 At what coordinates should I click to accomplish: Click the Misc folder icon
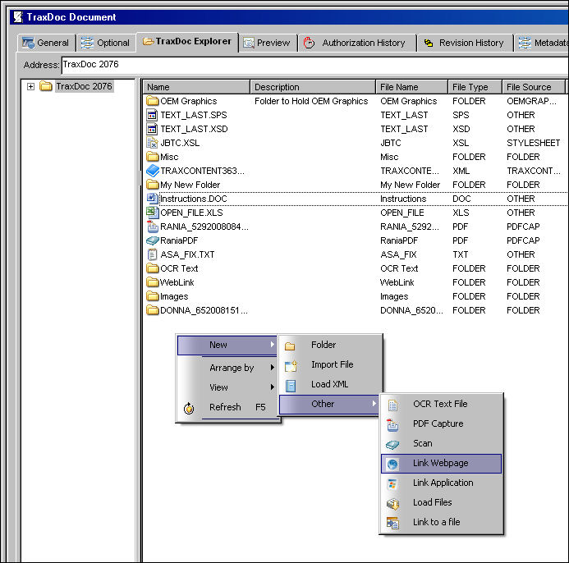click(153, 157)
